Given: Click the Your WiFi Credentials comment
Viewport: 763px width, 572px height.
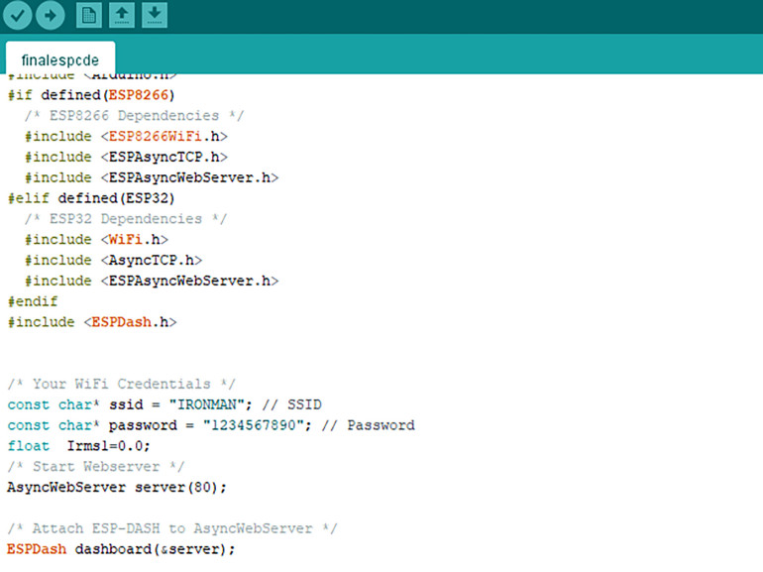Looking at the screenshot, I should pos(121,384).
